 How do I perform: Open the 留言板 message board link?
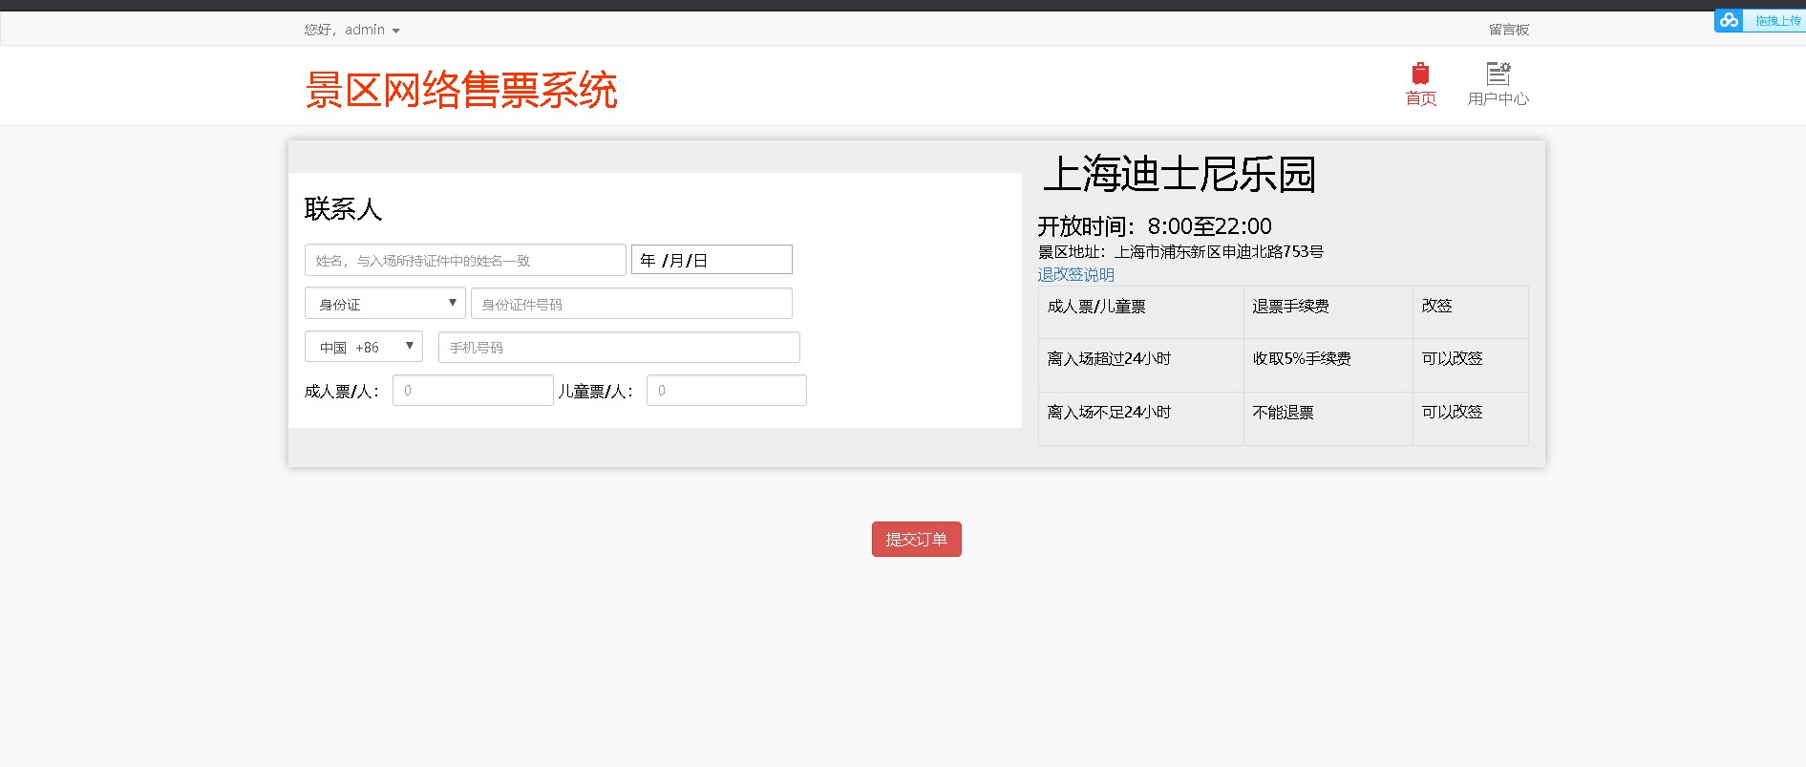tap(1508, 30)
